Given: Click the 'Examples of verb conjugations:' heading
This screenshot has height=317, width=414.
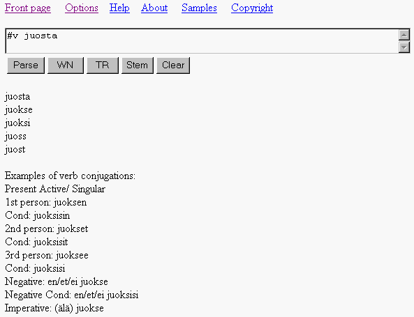Looking at the screenshot, I should [70, 176].
